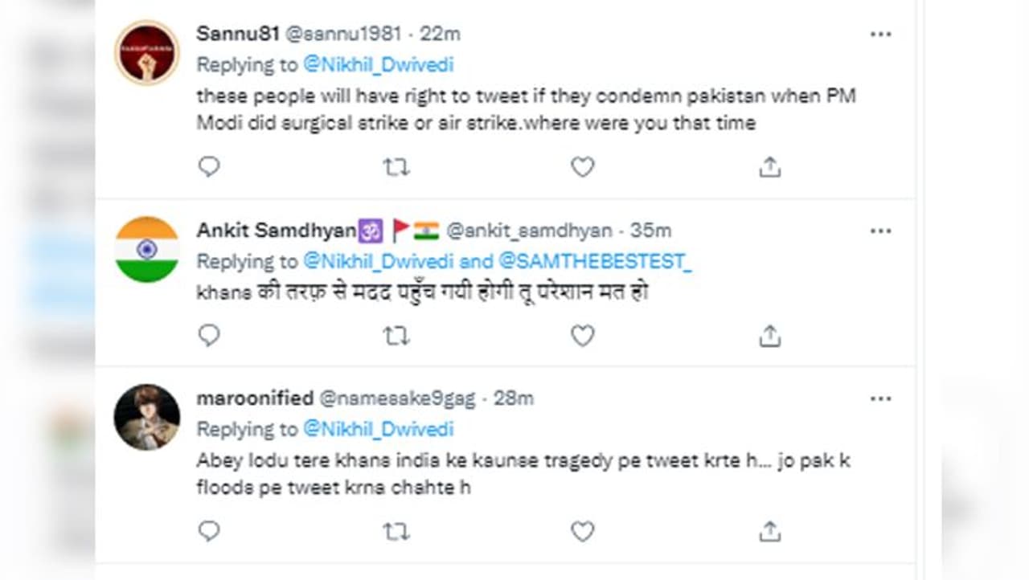Share Ankit Samdhyan's tweet

(769, 336)
